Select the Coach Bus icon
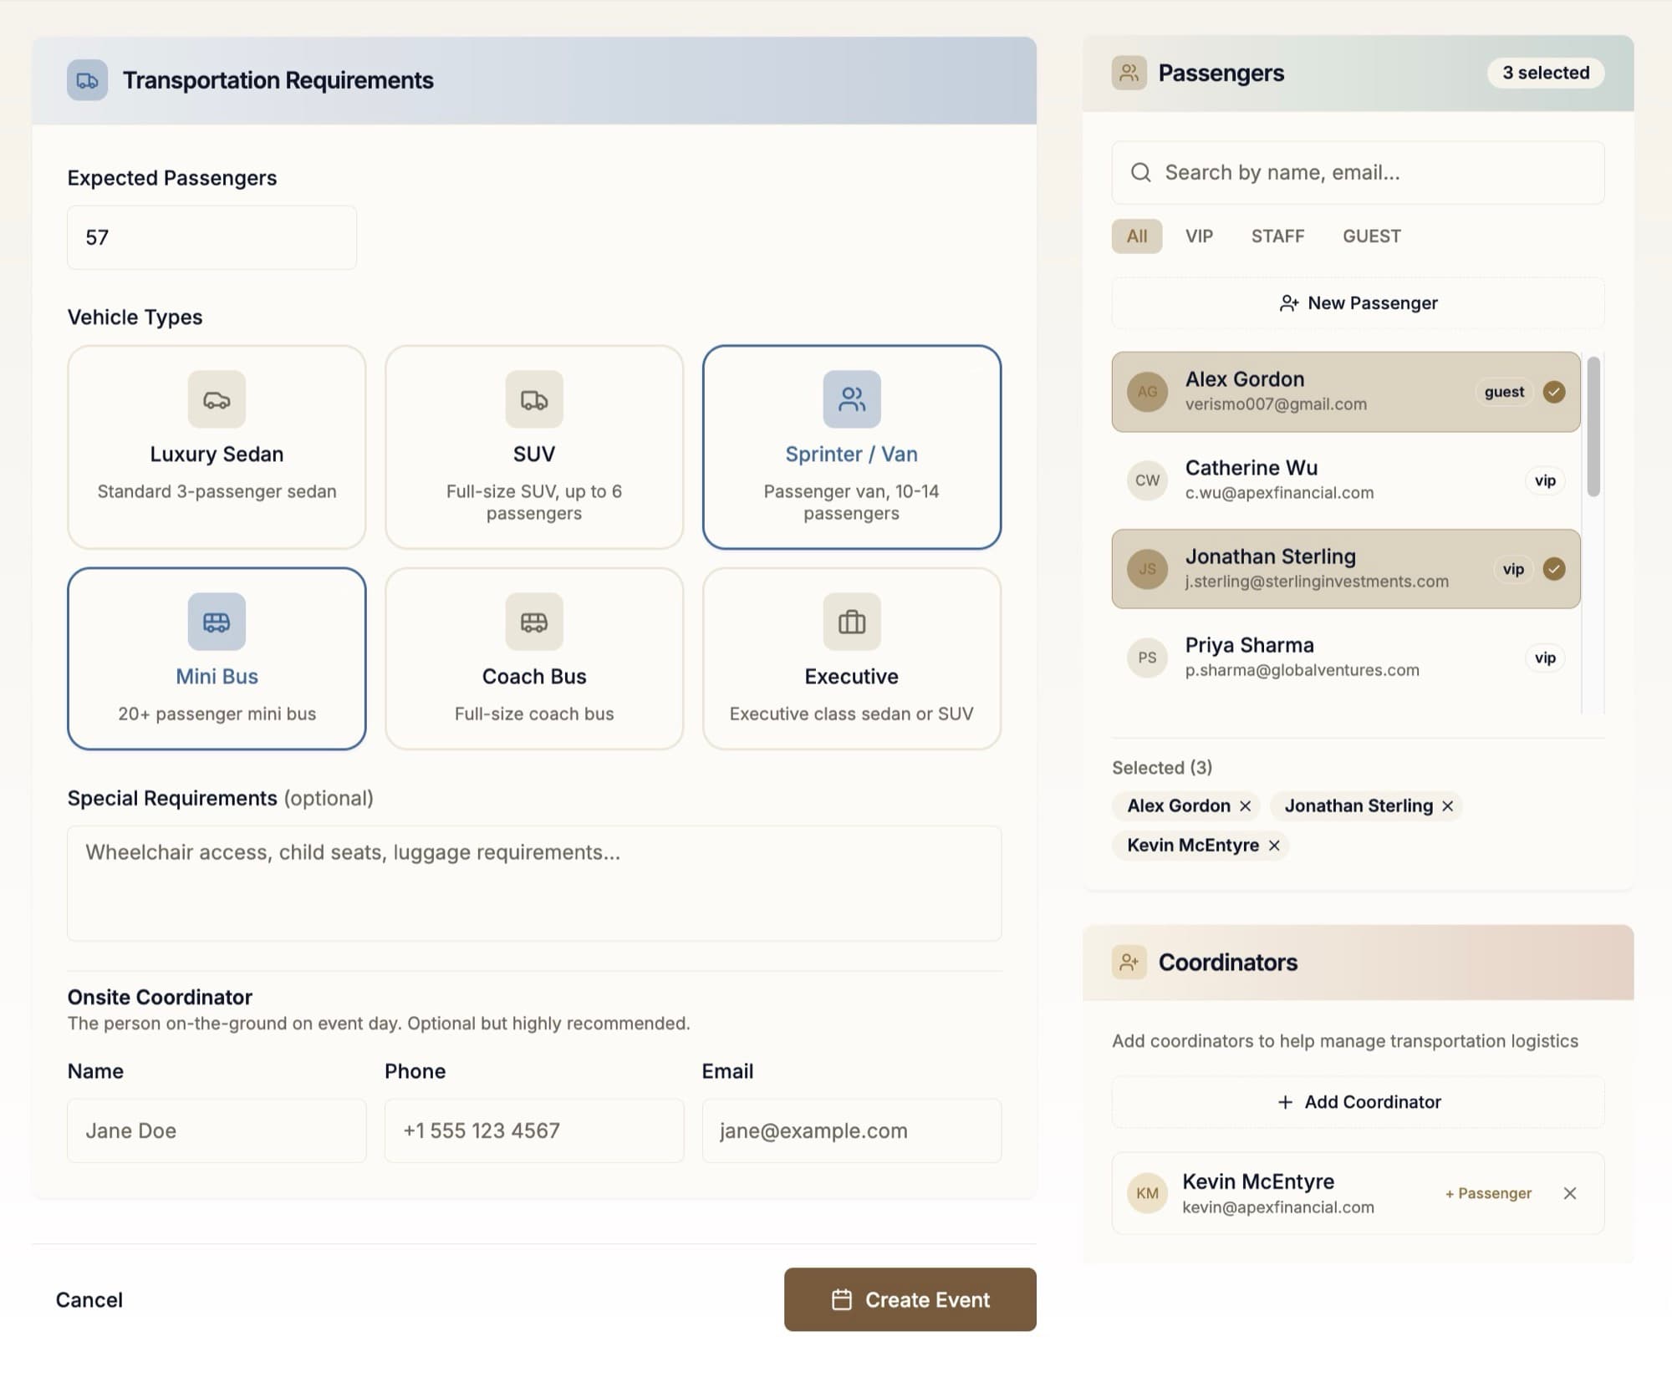 [534, 622]
